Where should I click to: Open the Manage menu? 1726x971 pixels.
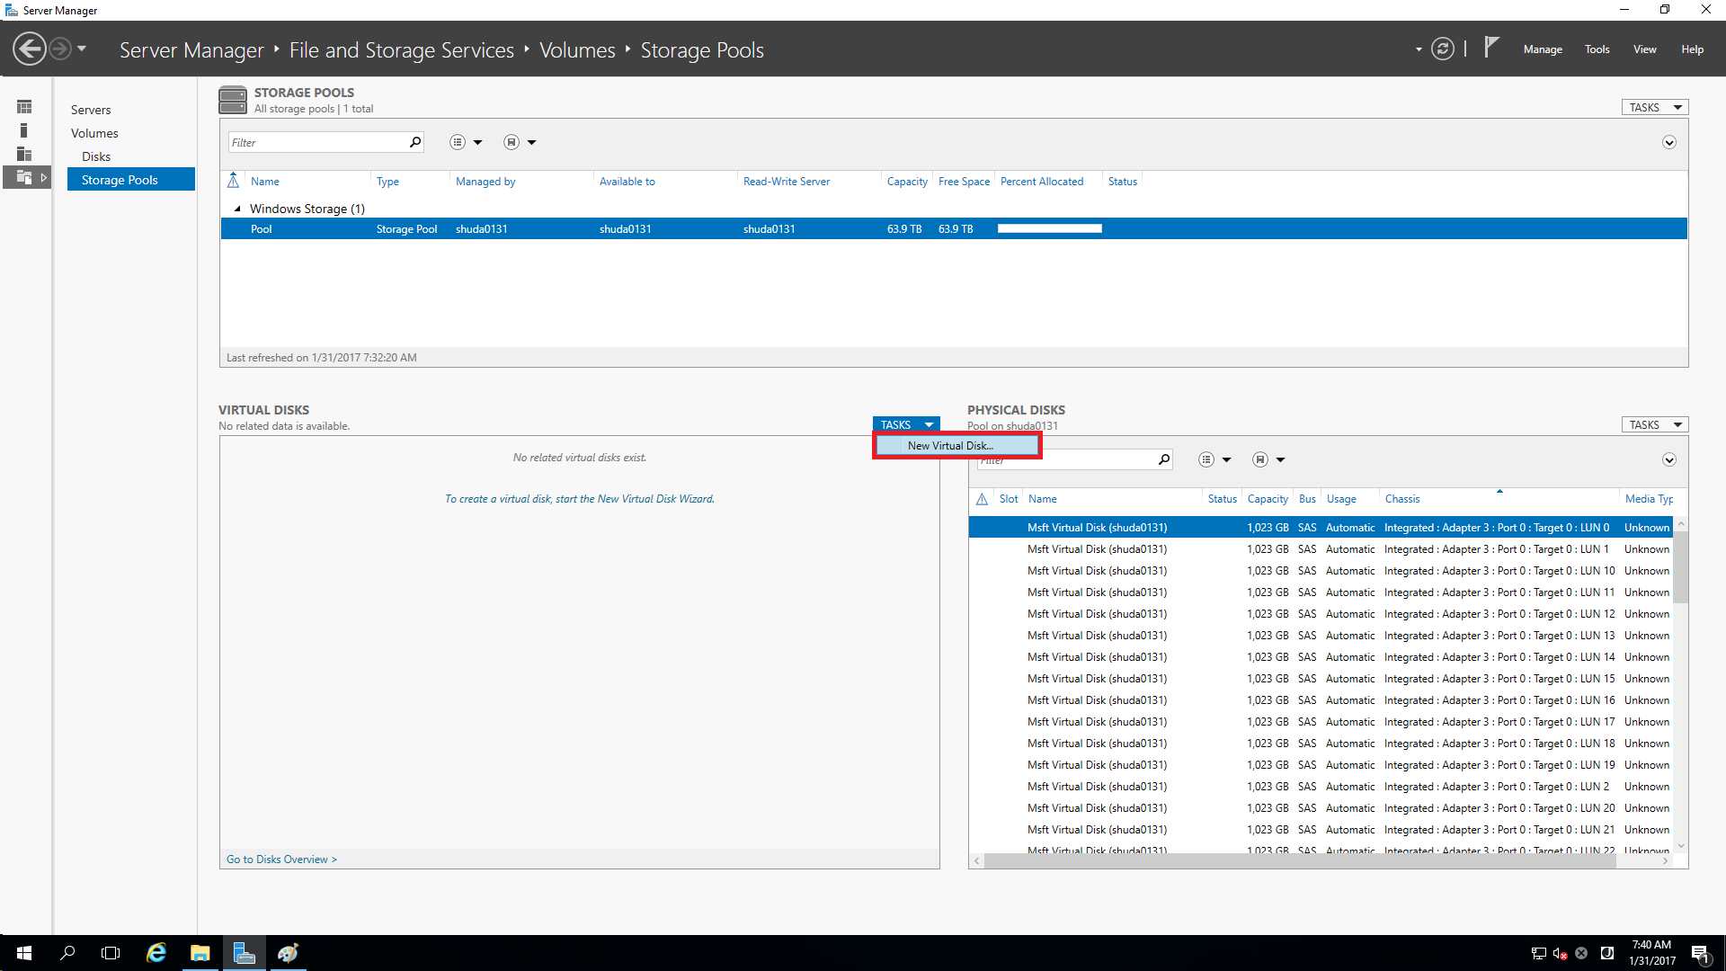click(1543, 49)
